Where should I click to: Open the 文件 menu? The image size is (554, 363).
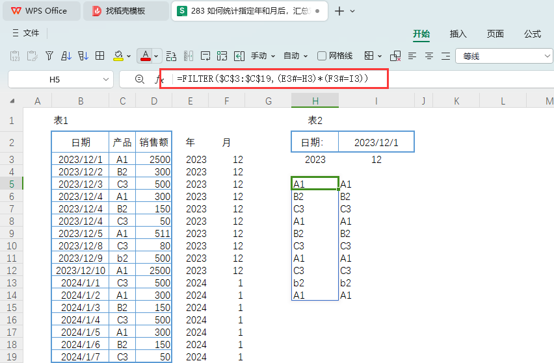click(26, 33)
